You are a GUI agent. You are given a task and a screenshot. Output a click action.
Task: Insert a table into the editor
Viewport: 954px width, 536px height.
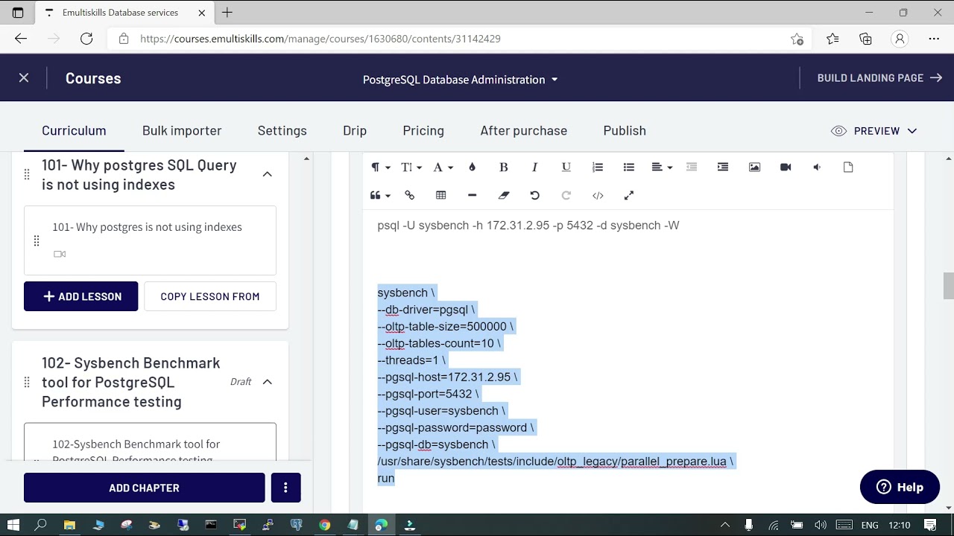440,195
